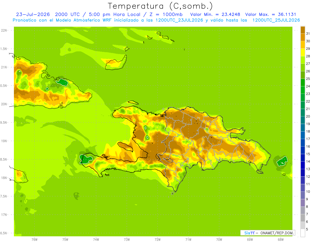Click legend value "17"

click(x=308, y=139)
